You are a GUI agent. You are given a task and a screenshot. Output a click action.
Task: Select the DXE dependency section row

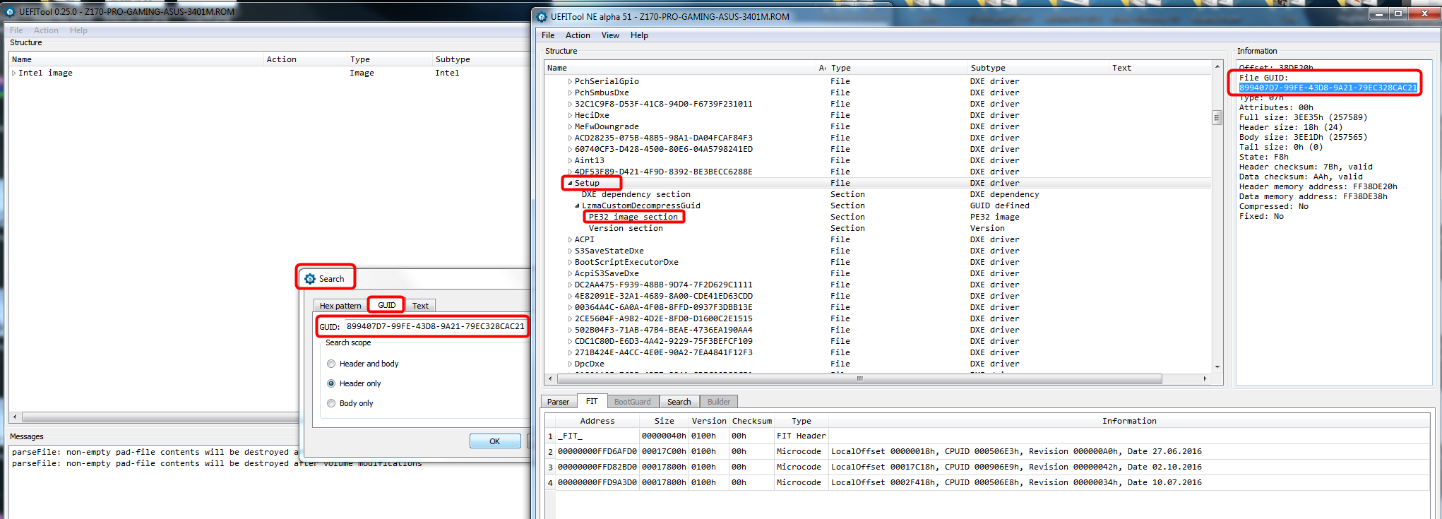click(636, 194)
